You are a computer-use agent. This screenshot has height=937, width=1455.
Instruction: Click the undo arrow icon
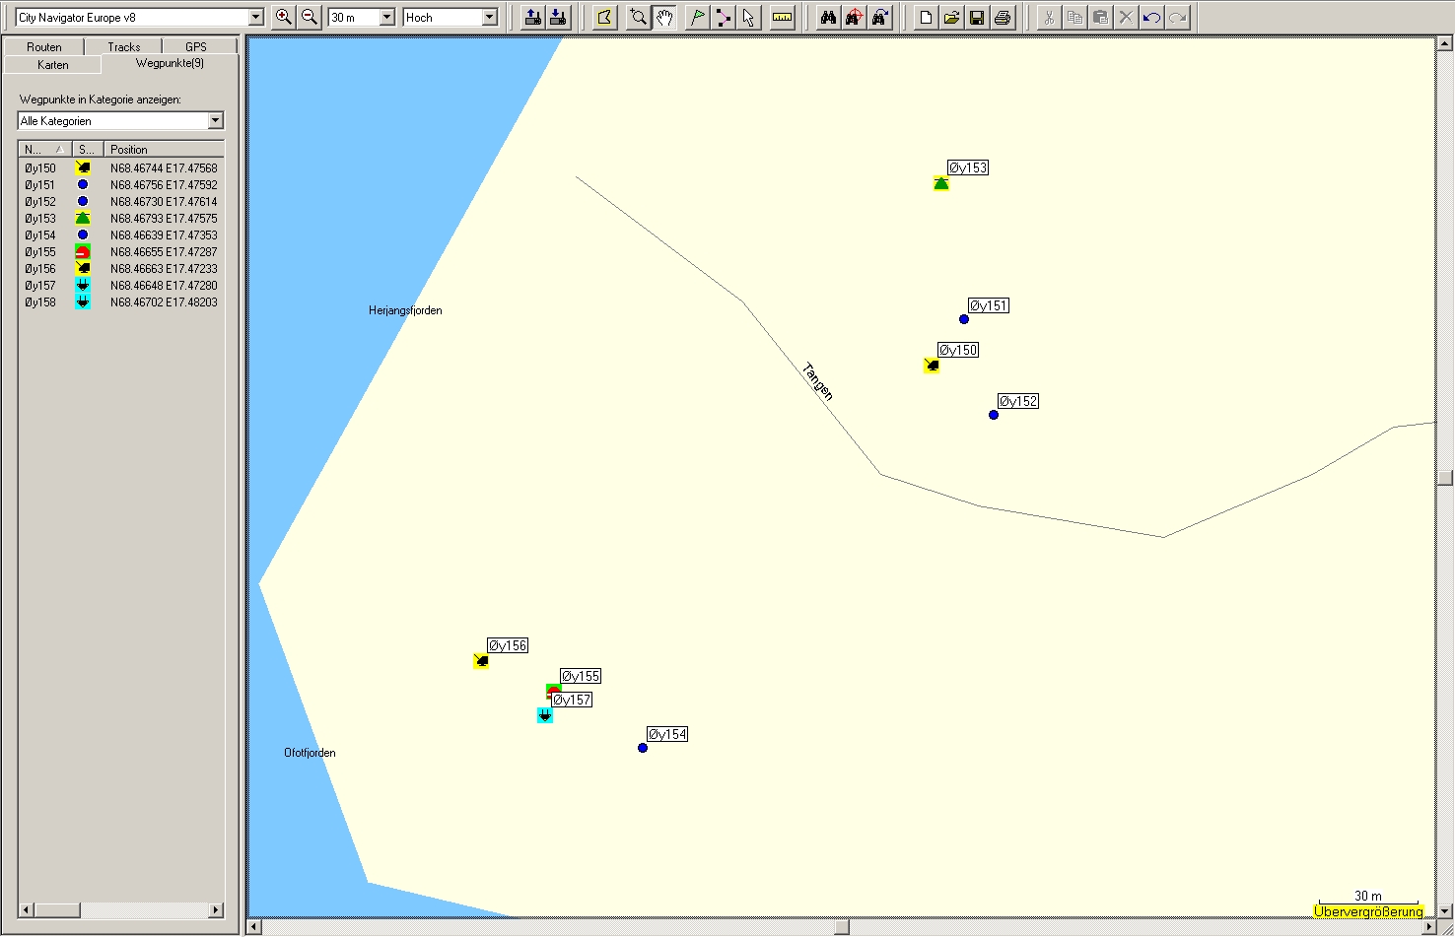pyautogui.click(x=1151, y=17)
